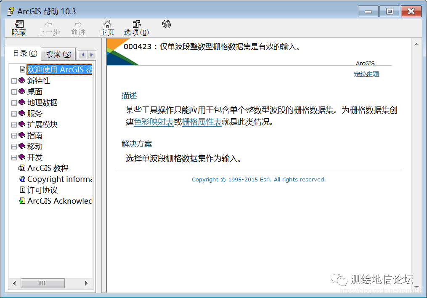
Task: Expand the 扩展模块 section
Action: point(14,124)
